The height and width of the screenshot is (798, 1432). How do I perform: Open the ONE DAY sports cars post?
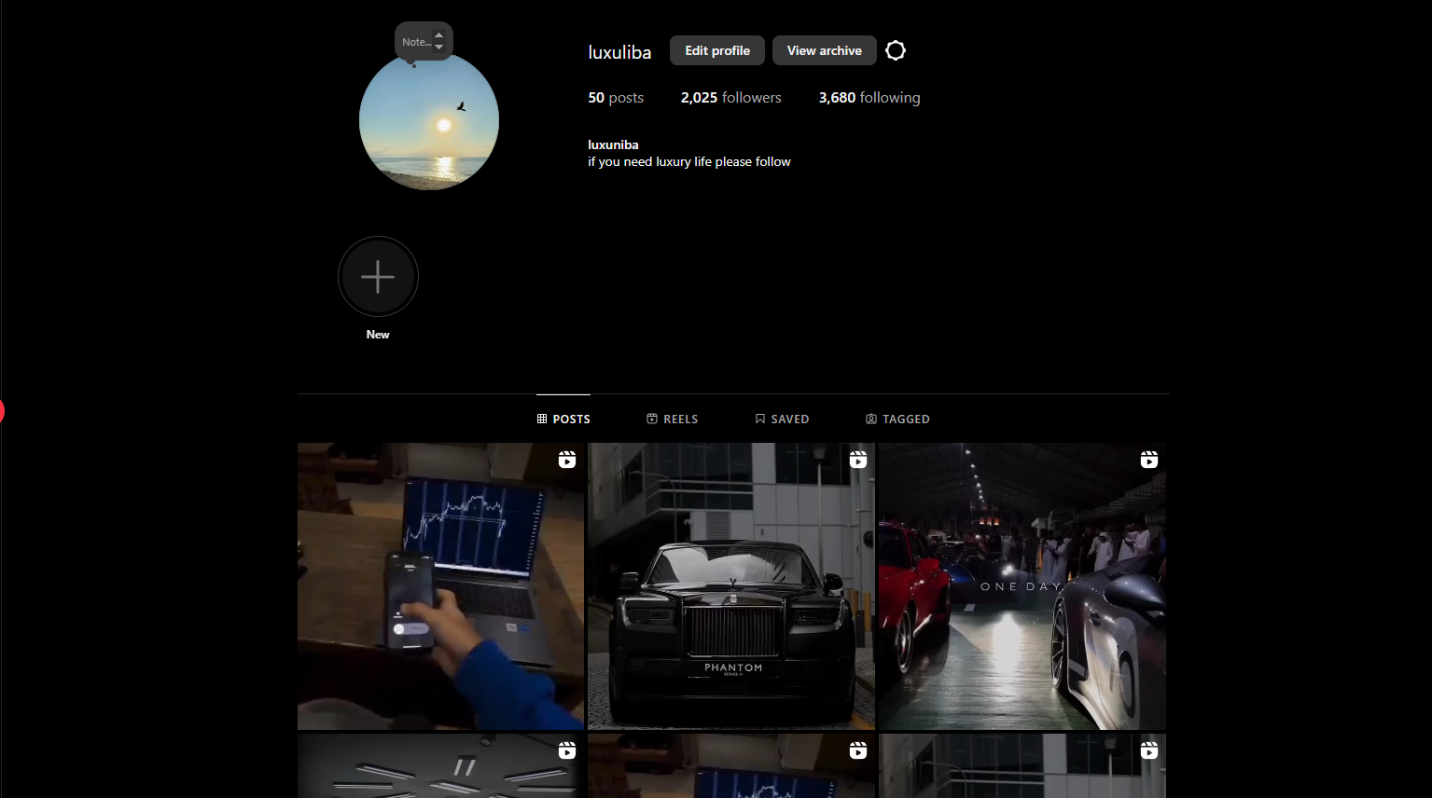coord(1022,597)
